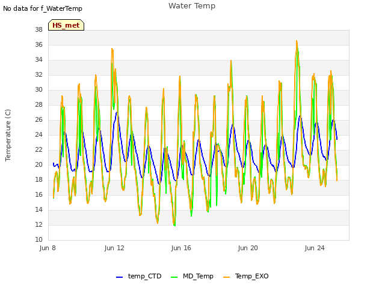Click the HS_met annotation label
The width and height of the screenshot is (385, 288).
tap(66, 25)
